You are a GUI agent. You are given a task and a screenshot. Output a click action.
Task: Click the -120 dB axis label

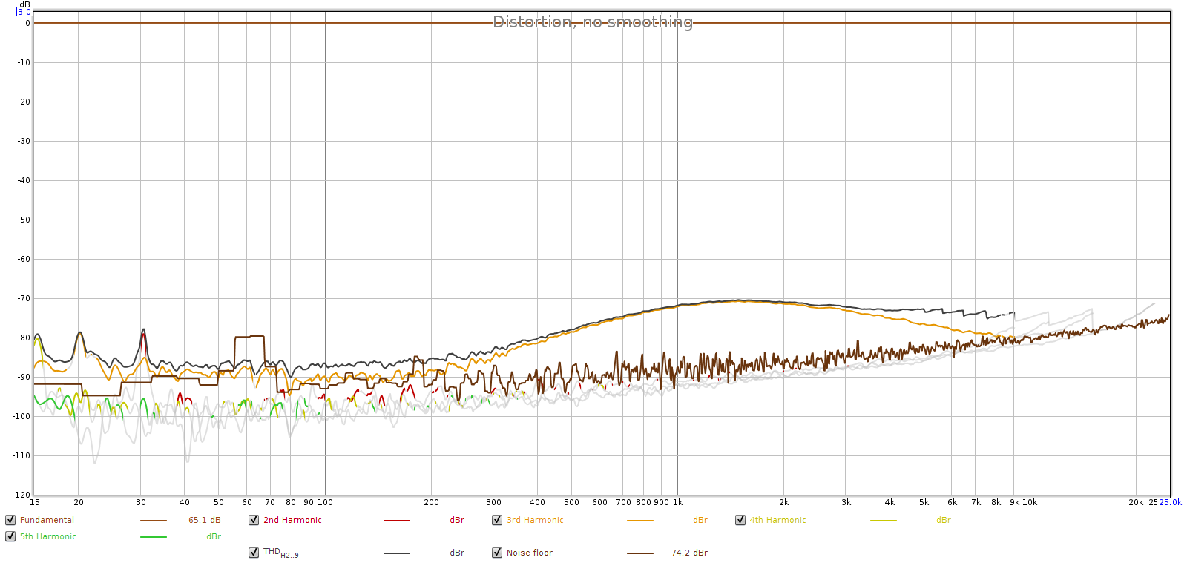22,495
